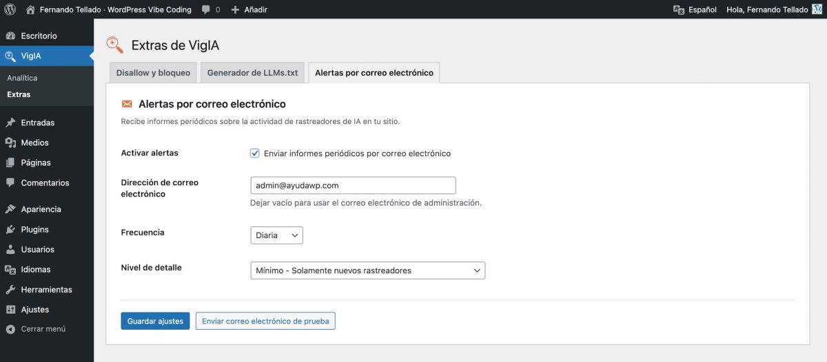Viewport: 827px width, 362px height.
Task: Click the WordPress logo icon
Action: tap(10, 10)
